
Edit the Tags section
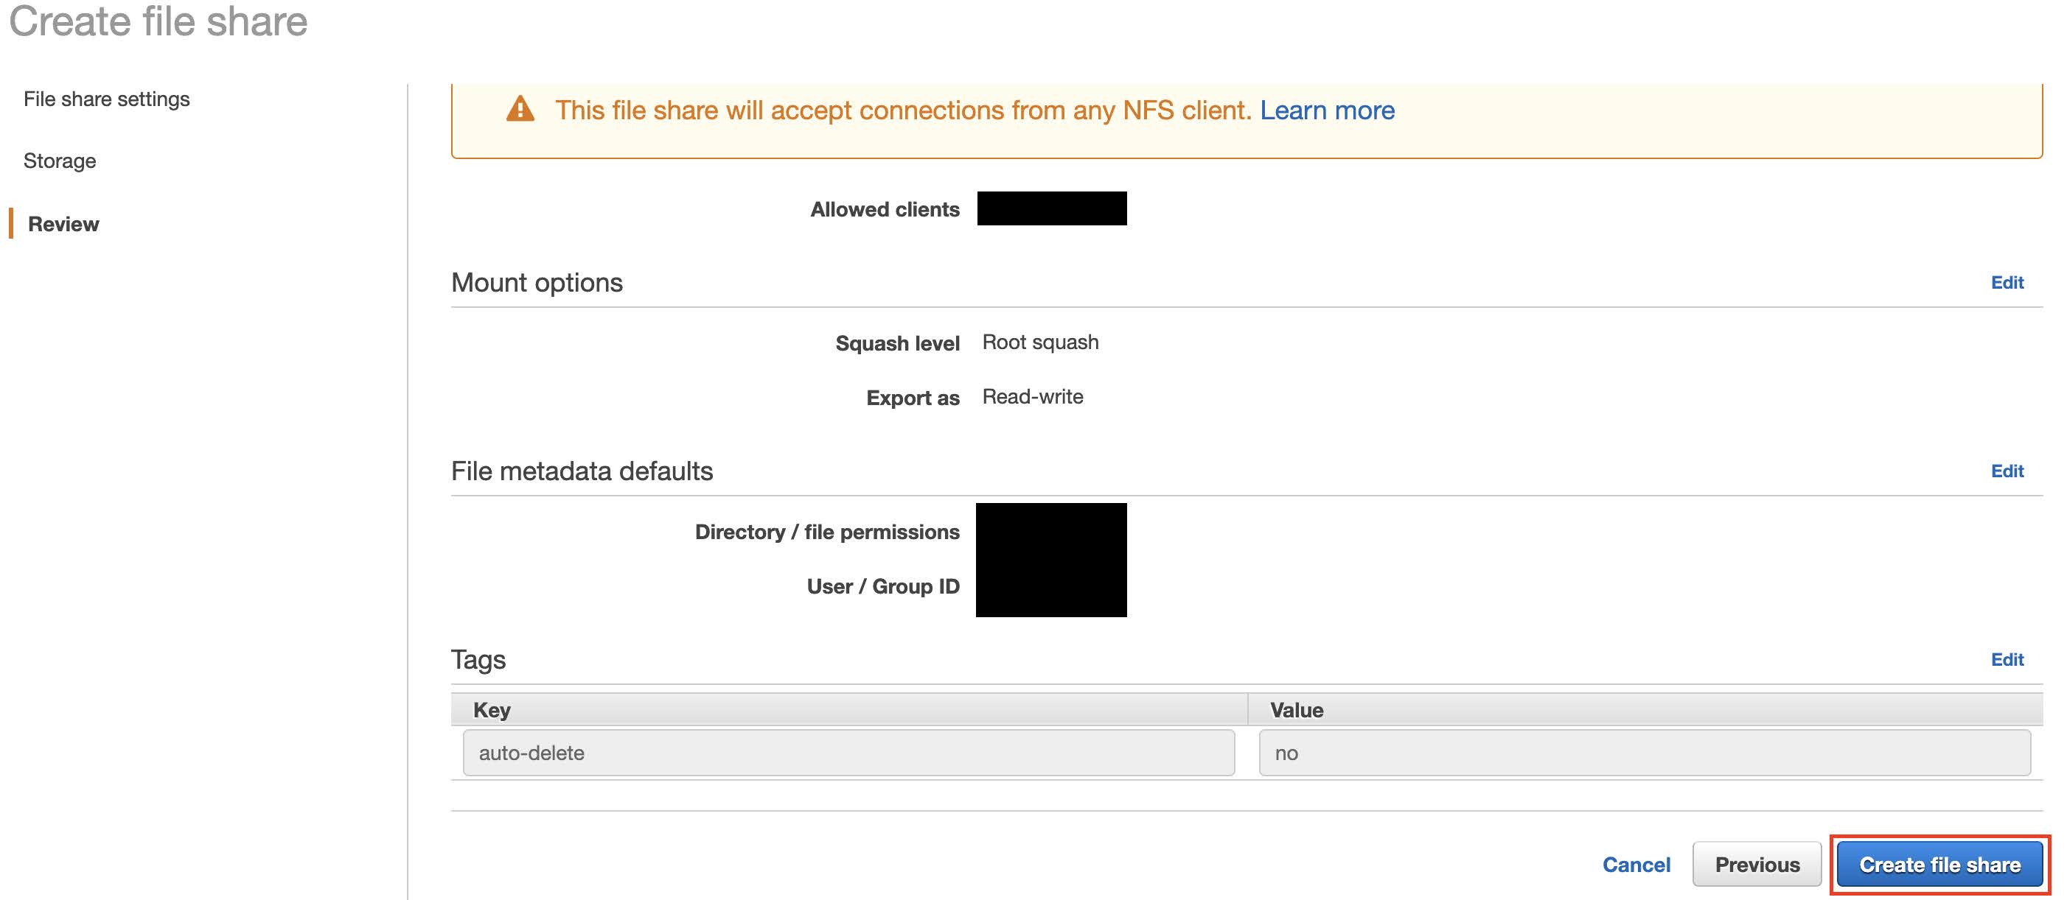2007,658
